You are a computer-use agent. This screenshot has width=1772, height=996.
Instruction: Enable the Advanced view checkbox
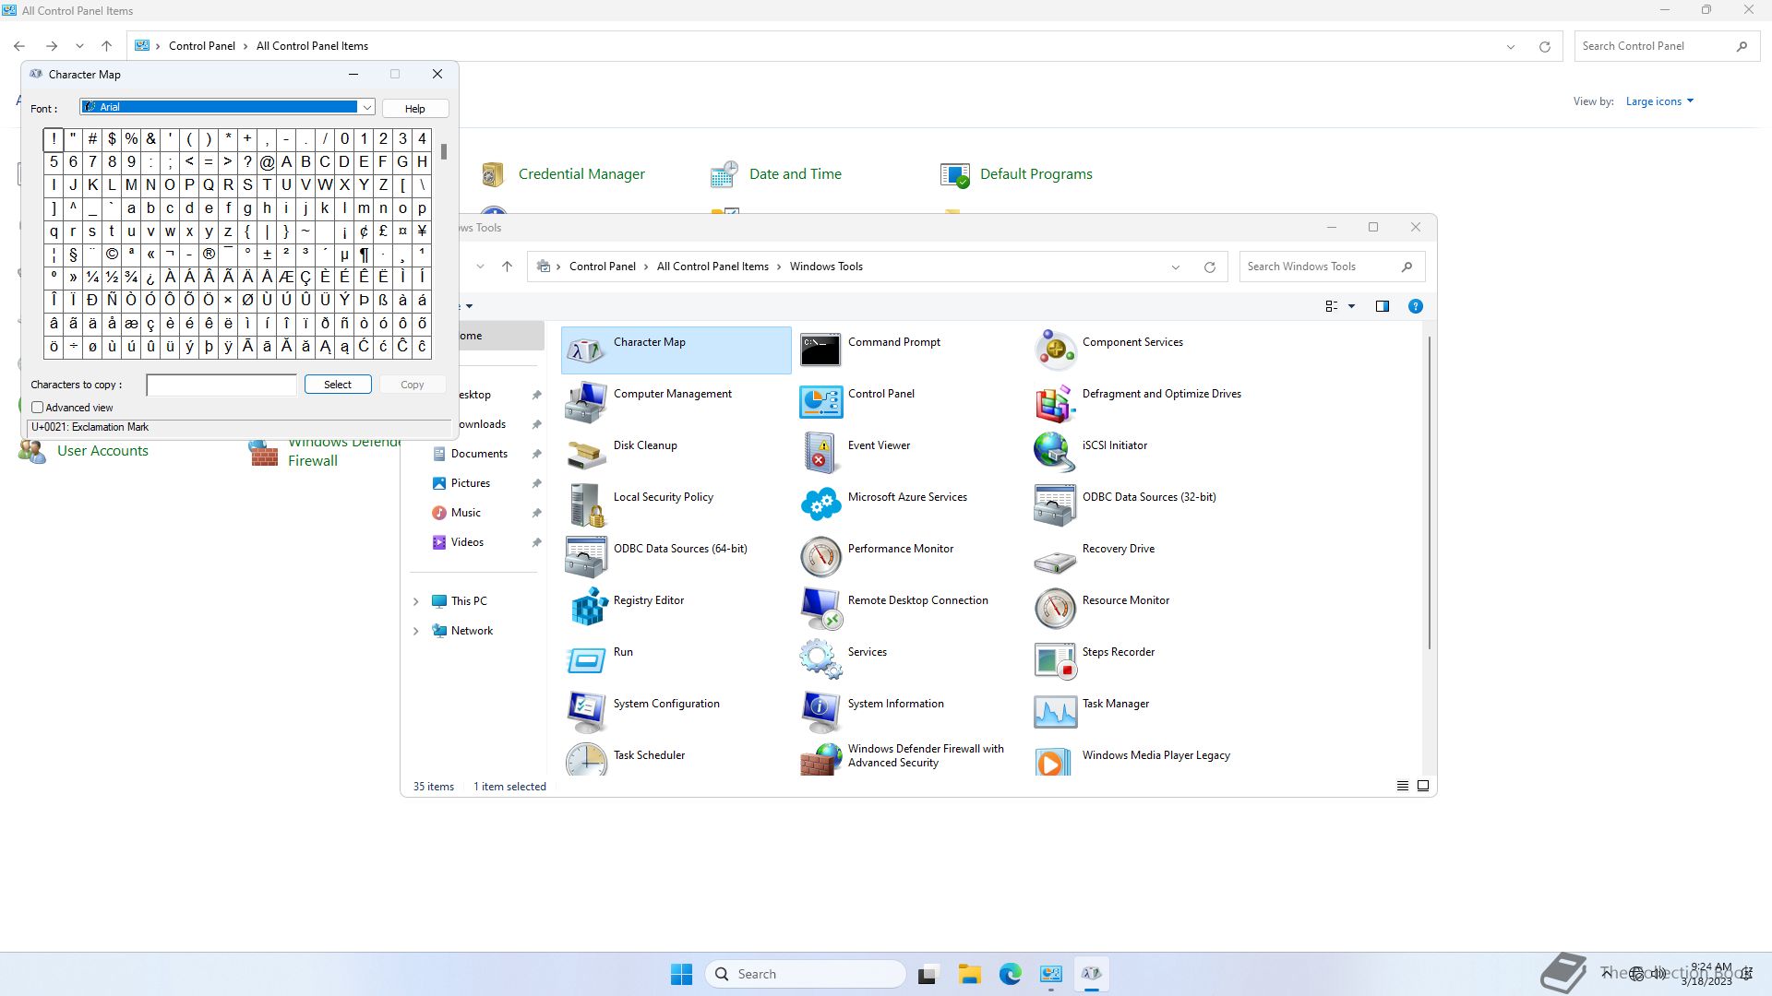38,408
